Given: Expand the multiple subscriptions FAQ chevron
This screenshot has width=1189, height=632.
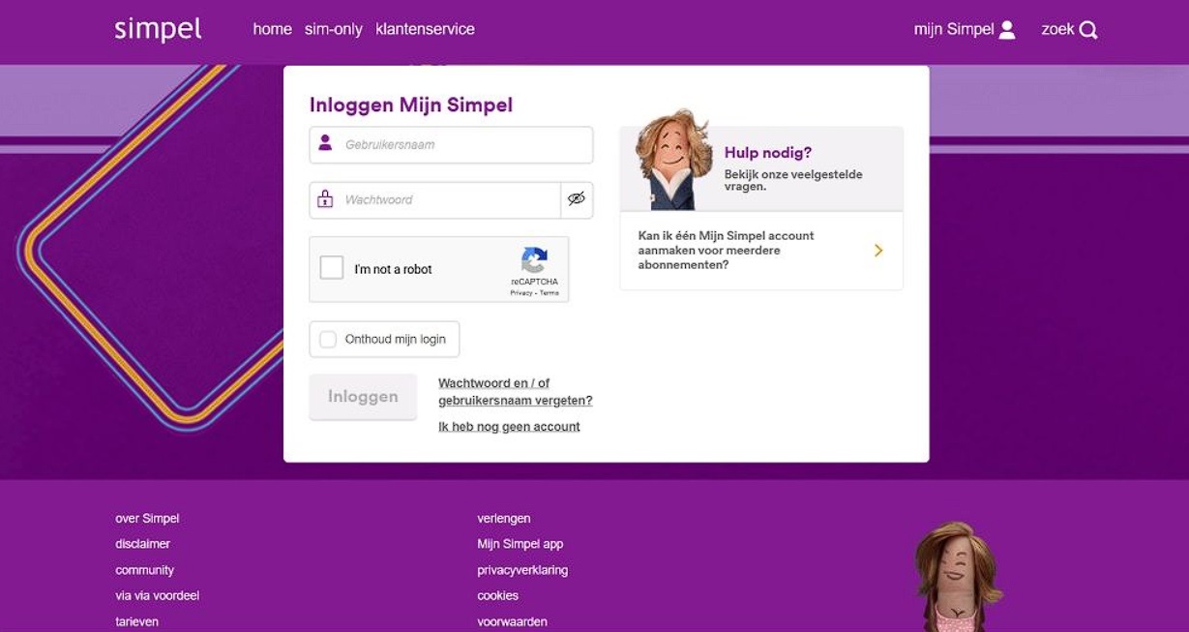Looking at the screenshot, I should (x=878, y=251).
